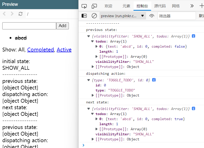Click the SHOW_ALL text in Preview
This screenshot has height=148, width=204.
pos(16,68)
